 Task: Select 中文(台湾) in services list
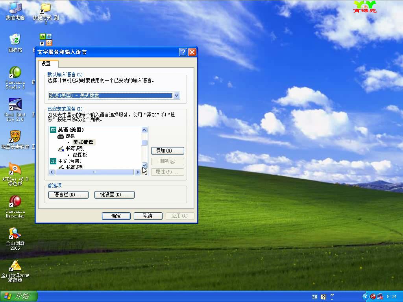70,161
